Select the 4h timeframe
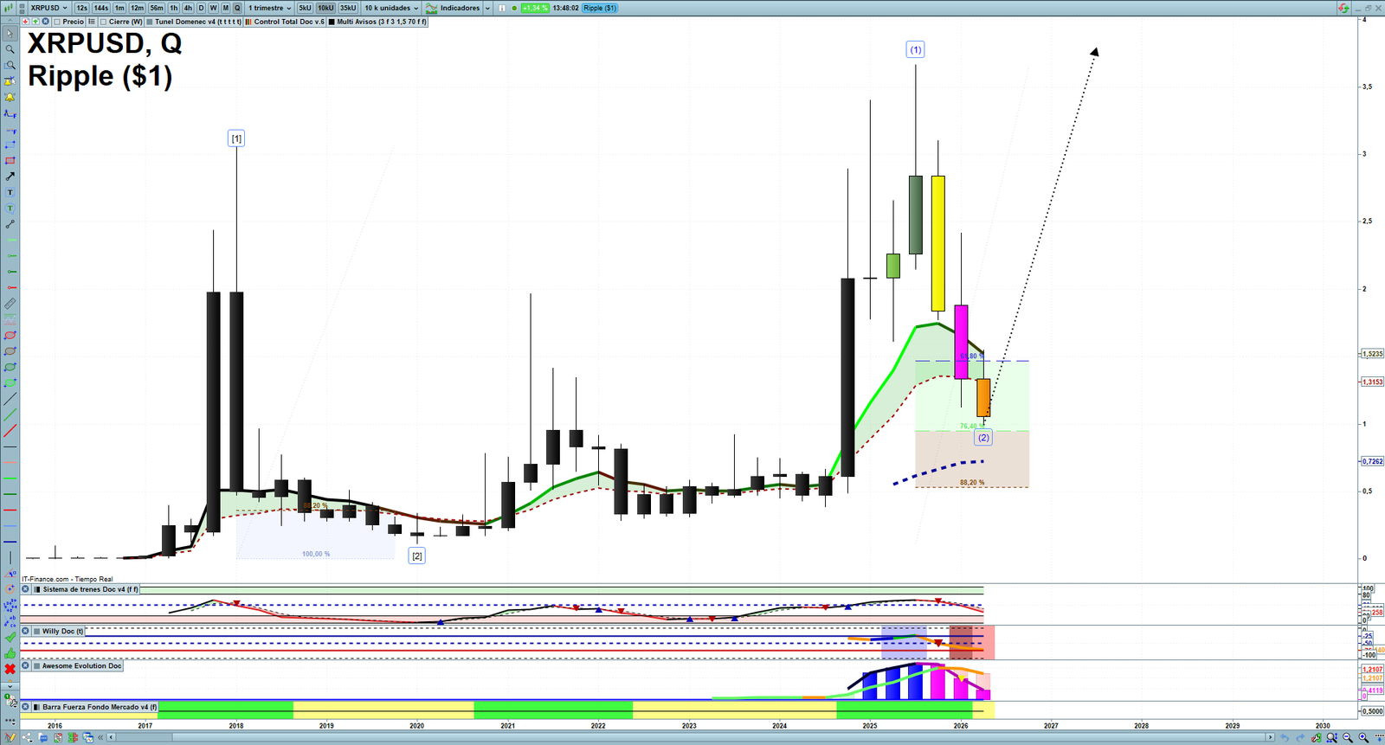Viewport: 1385px width, 745px height. pos(188,8)
